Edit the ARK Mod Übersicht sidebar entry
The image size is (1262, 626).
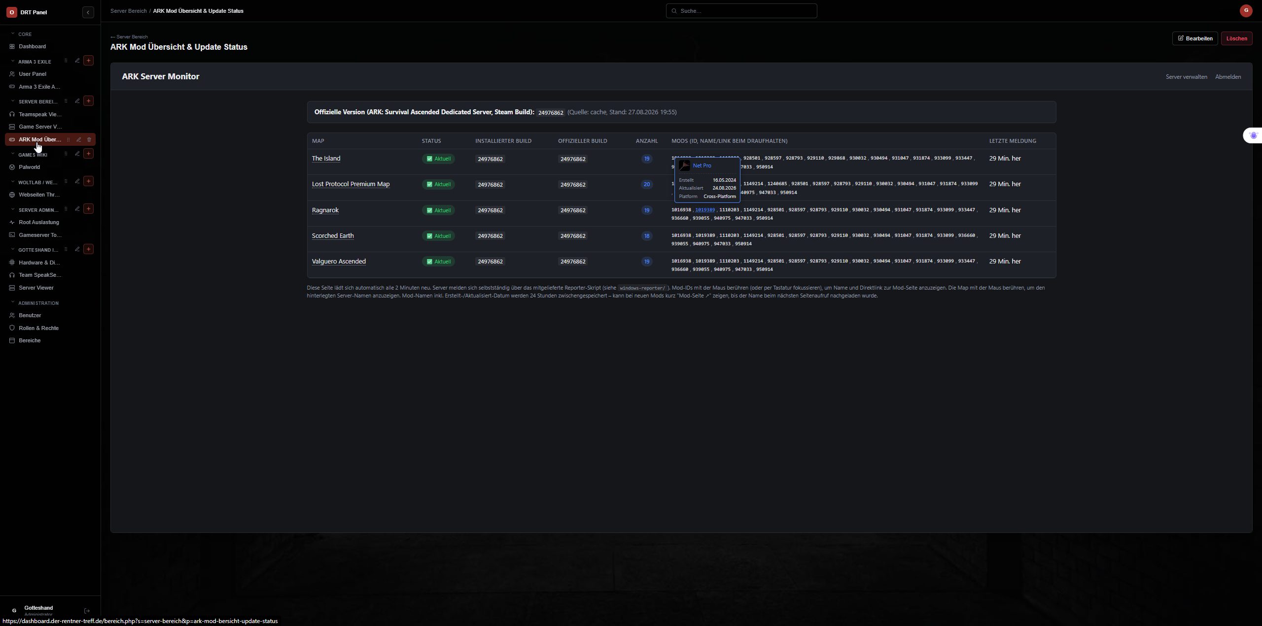coord(79,140)
